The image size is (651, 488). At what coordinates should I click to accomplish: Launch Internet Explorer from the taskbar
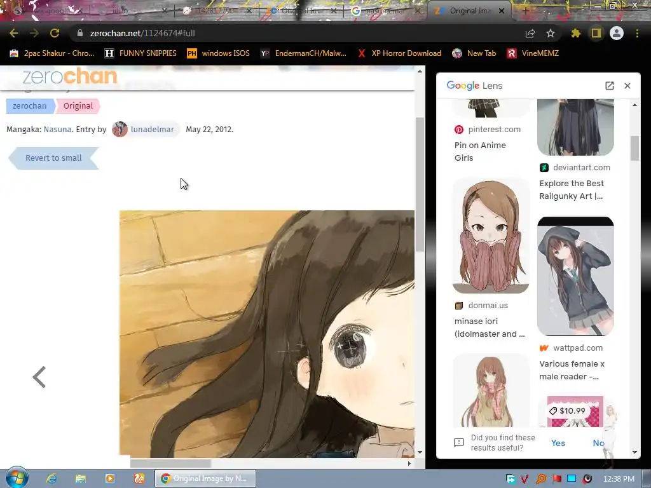51,478
